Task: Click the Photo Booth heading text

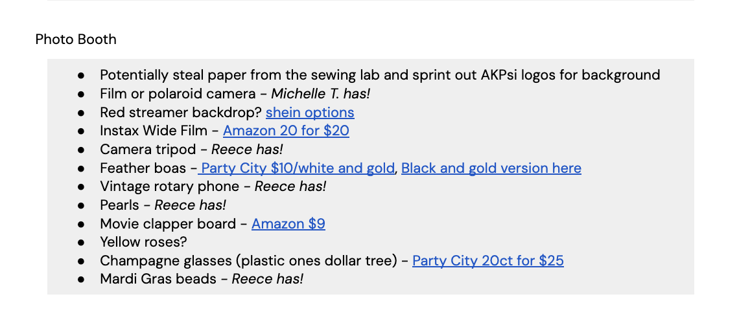Action: pyautogui.click(x=76, y=39)
